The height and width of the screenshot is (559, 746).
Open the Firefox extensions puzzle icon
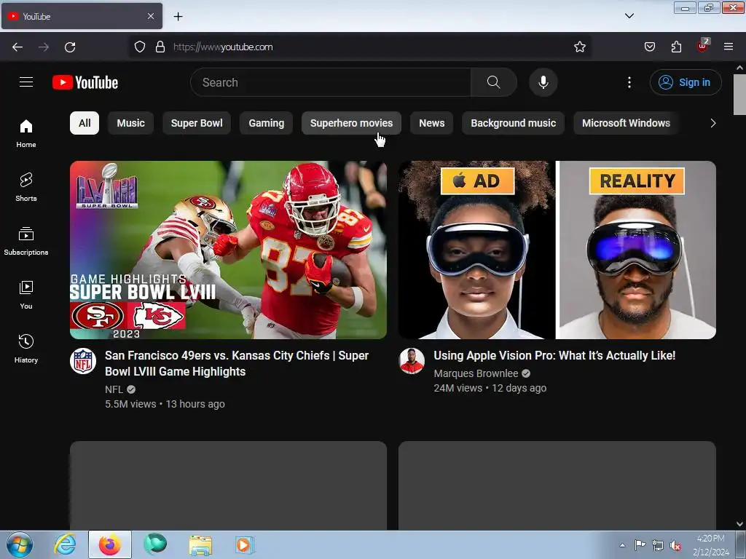click(x=676, y=47)
